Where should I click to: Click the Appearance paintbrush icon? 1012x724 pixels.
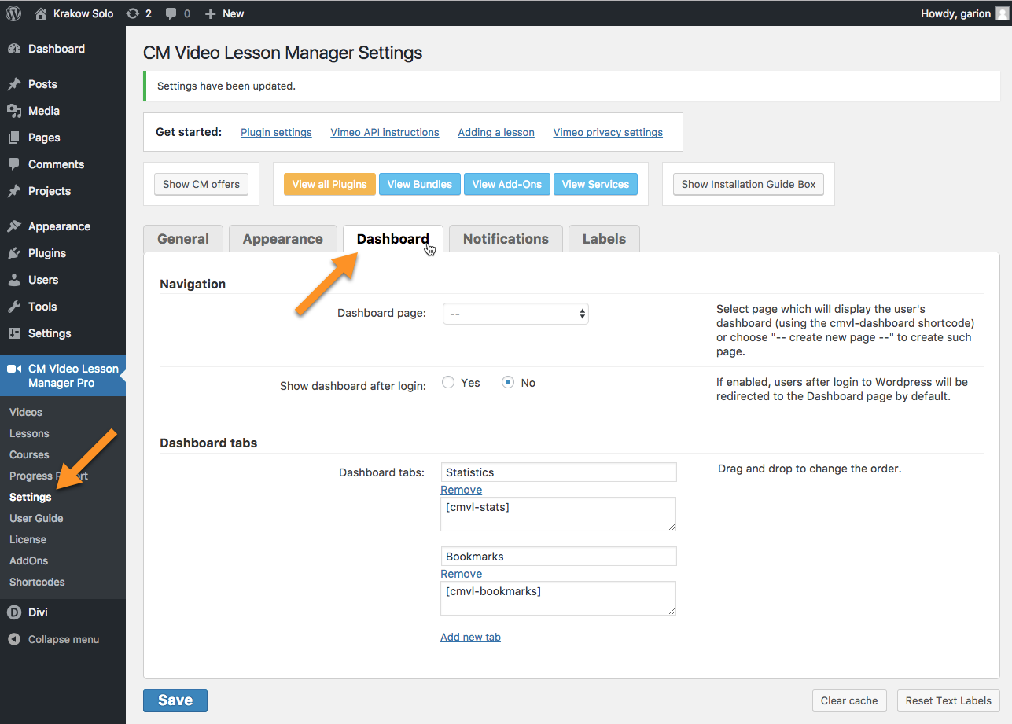[14, 226]
